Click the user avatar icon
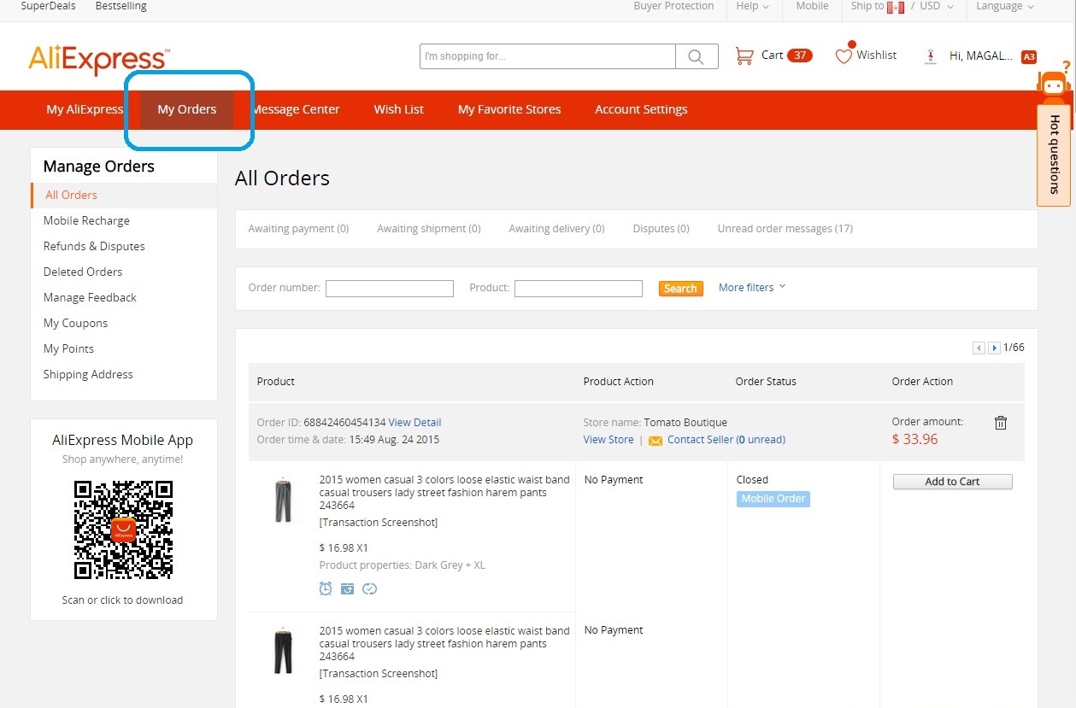Viewport: 1076px width, 708px height. (932, 56)
